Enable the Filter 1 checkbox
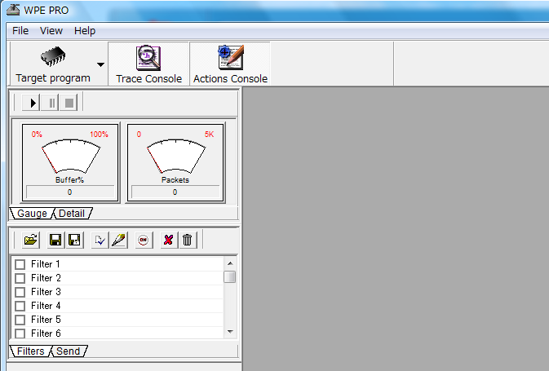 (x=20, y=264)
